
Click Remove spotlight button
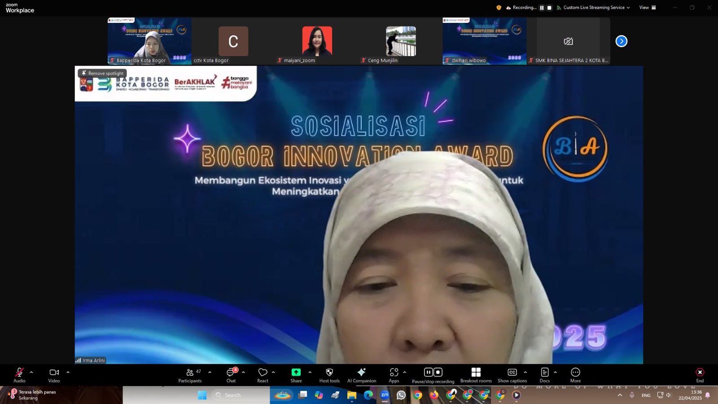(x=102, y=73)
